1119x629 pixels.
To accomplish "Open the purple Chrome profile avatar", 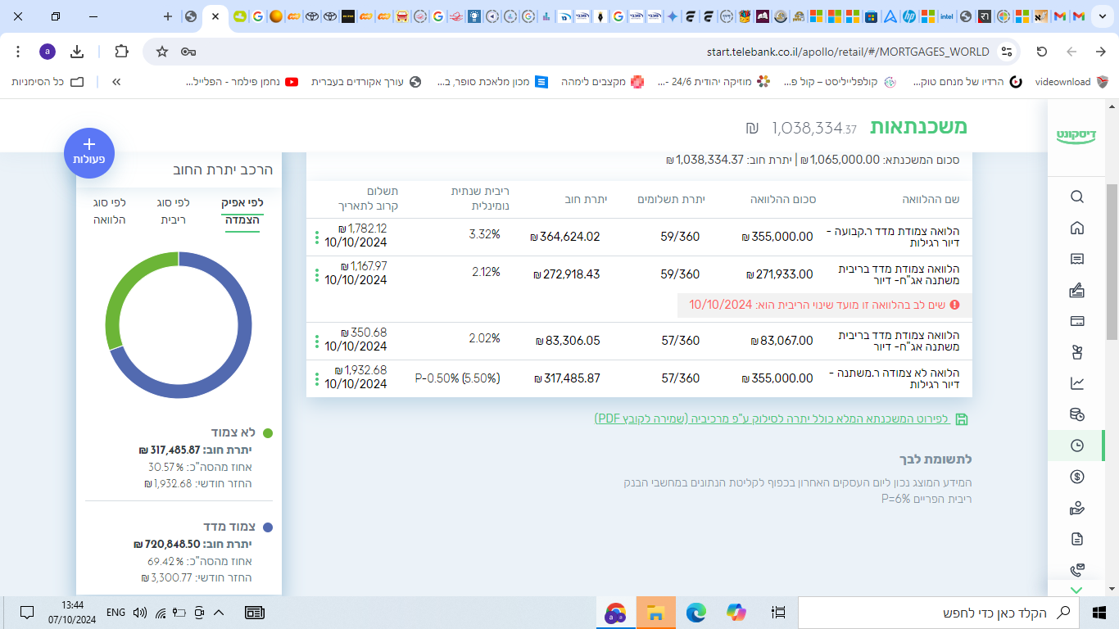I will (x=48, y=52).
